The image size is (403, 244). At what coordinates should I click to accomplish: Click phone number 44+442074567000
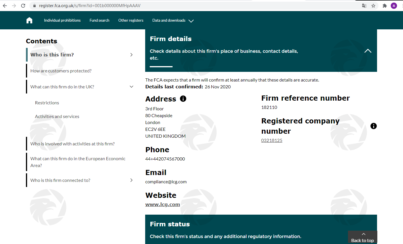point(165,159)
